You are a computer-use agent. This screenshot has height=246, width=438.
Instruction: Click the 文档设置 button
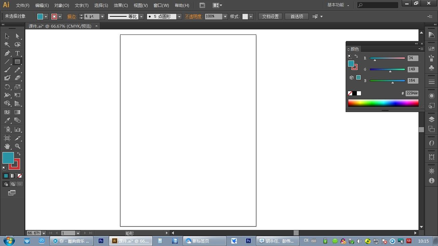pos(270,16)
